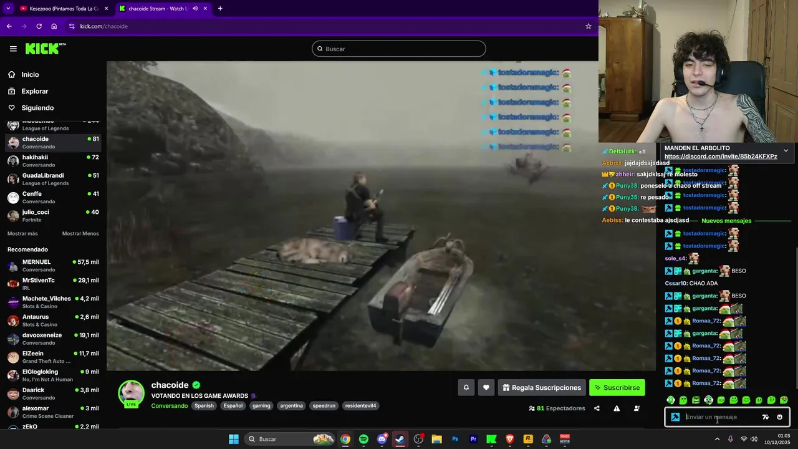Click the report warning triangle icon
The height and width of the screenshot is (449, 798).
pos(617,408)
